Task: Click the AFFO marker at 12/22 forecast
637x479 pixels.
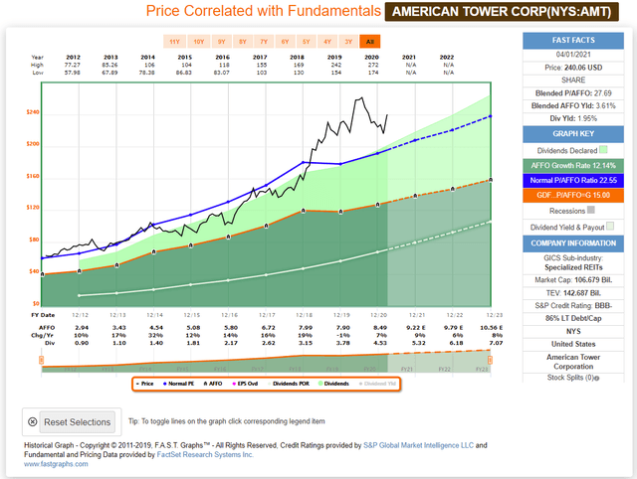Action: pos(453,190)
